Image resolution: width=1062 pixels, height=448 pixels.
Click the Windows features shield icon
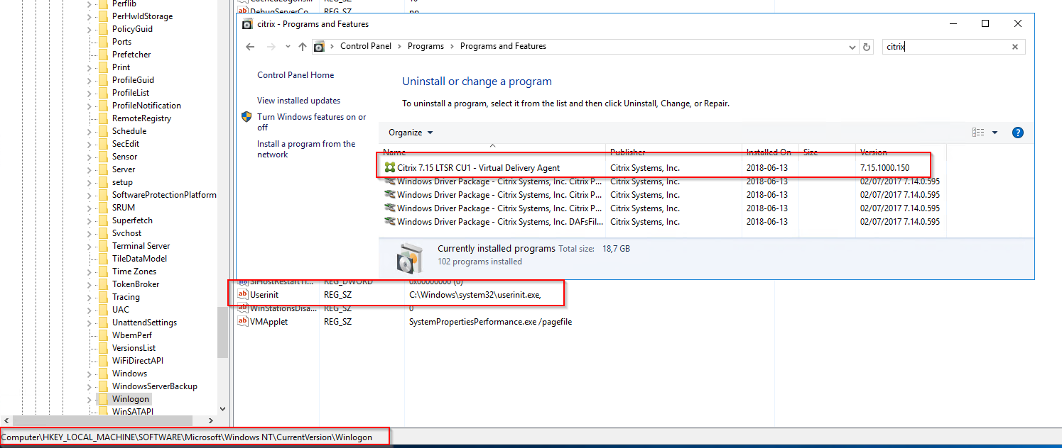click(x=246, y=117)
